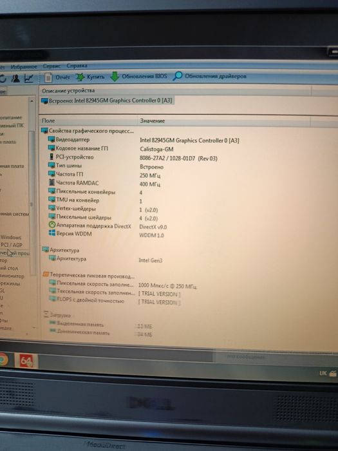Click the Купить toolbar button

90,77
